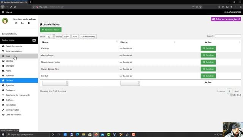
Task: Click the Agendas clock icon
Action: (3, 85)
